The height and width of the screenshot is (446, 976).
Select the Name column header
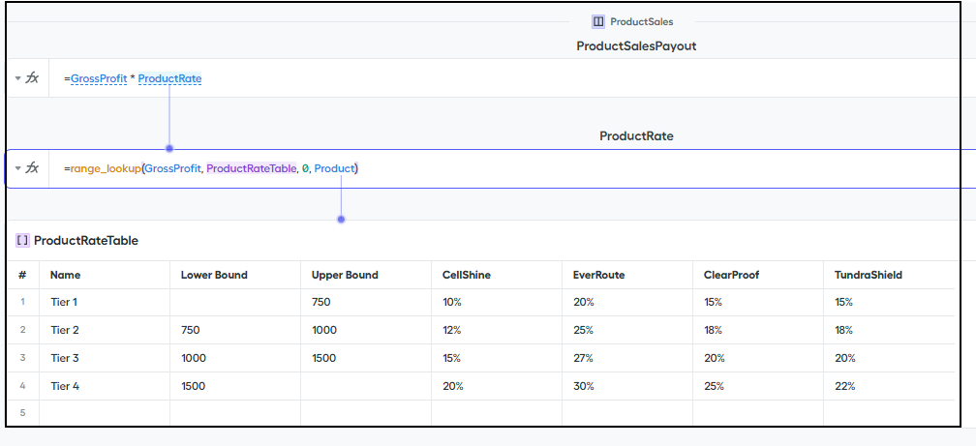pyautogui.click(x=105, y=275)
